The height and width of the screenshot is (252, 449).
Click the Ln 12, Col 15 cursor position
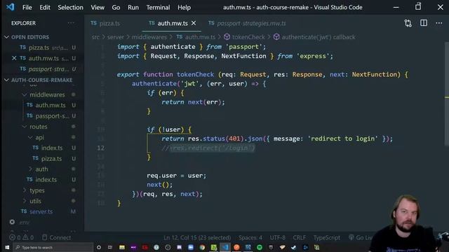197,238
